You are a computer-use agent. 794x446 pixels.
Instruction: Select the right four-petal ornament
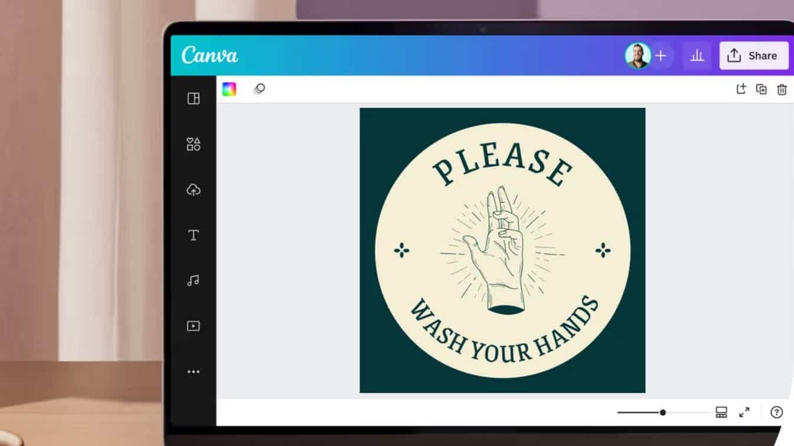pos(603,251)
